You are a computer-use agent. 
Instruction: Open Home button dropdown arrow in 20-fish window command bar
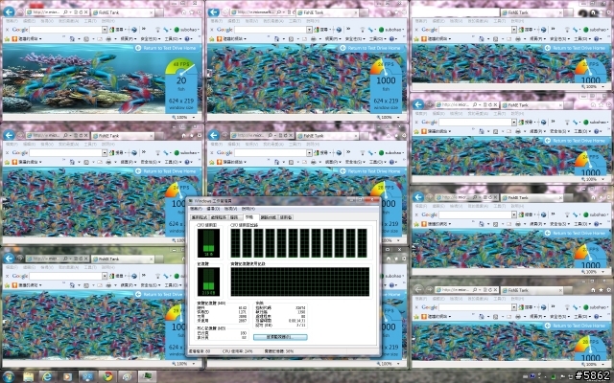point(79,39)
